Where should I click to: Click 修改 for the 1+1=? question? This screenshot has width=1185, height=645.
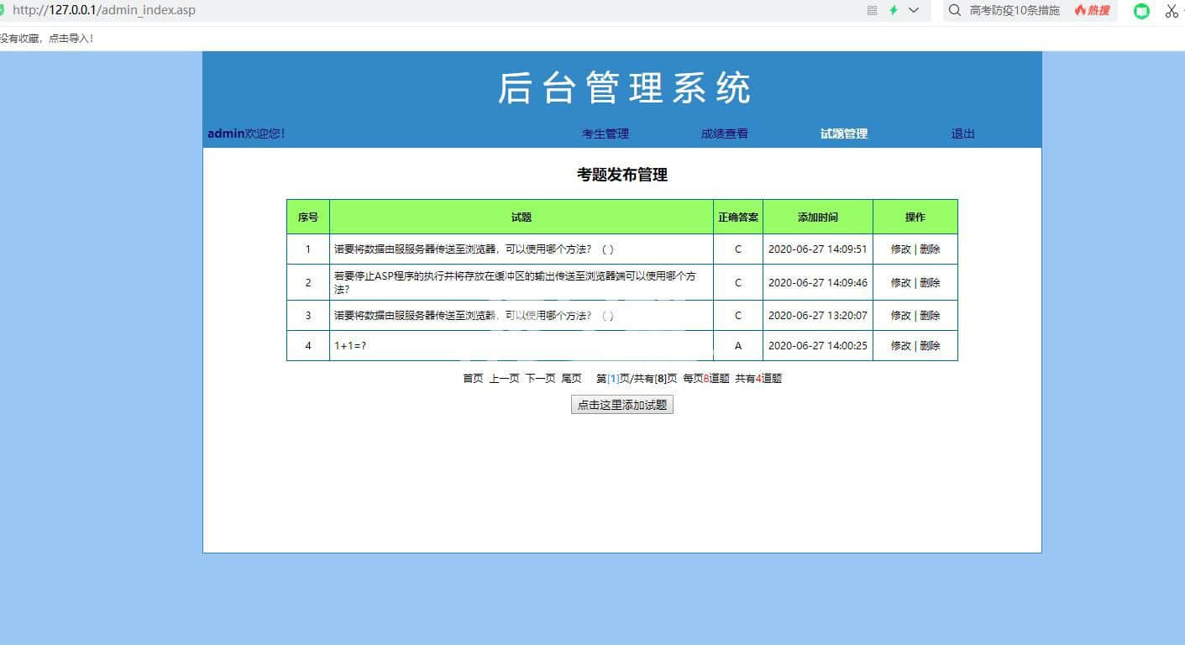(900, 346)
